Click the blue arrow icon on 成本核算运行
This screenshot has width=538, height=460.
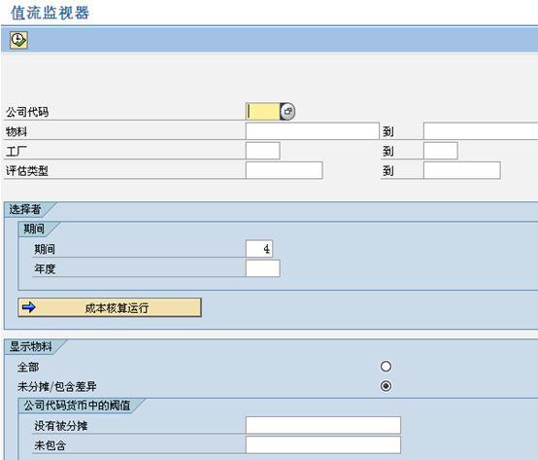[x=29, y=307]
